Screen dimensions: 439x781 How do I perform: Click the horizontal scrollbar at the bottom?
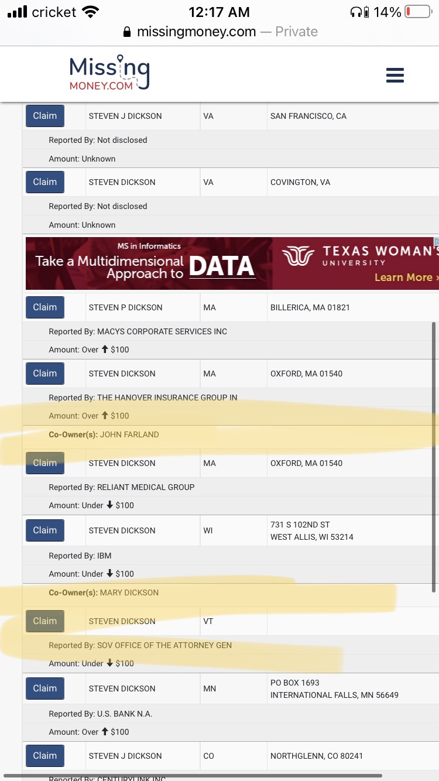click(x=193, y=776)
